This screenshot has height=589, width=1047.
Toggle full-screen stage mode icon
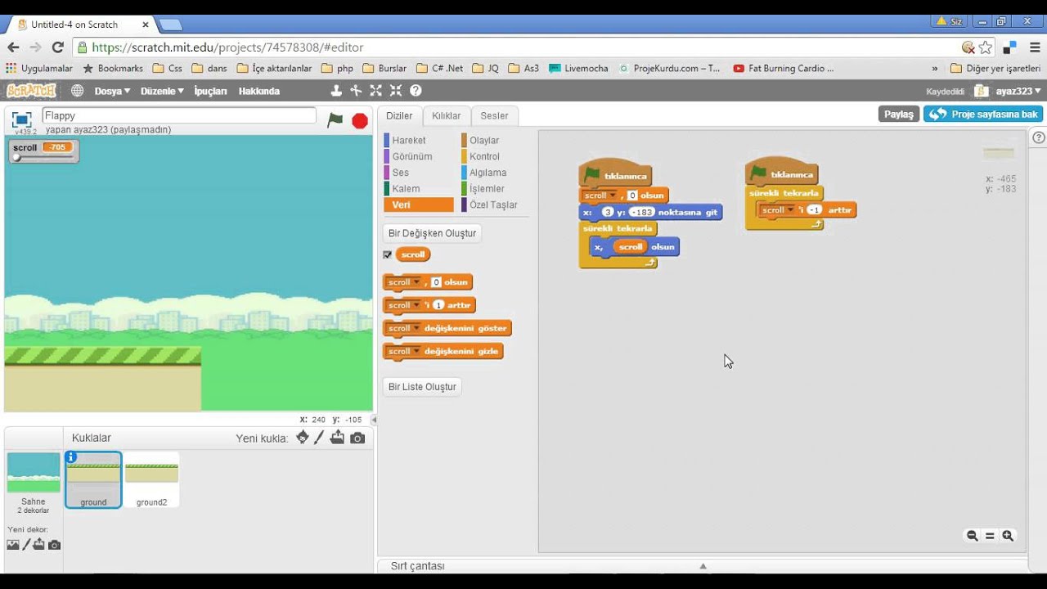[x=22, y=119]
